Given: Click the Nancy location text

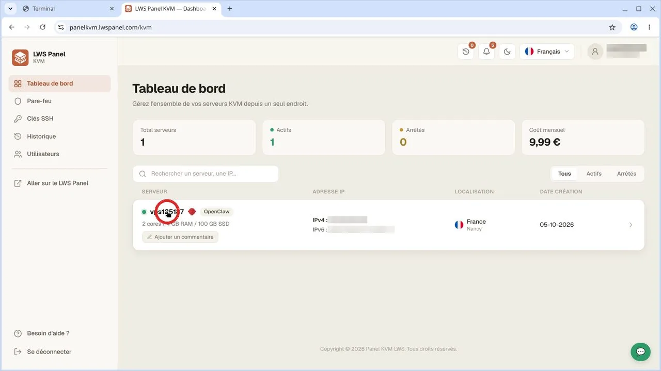Looking at the screenshot, I should (x=474, y=229).
